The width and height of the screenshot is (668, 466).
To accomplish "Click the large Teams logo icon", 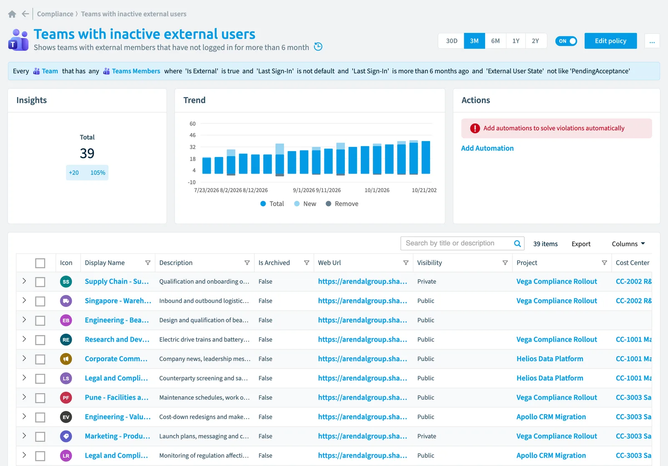I will [x=18, y=40].
